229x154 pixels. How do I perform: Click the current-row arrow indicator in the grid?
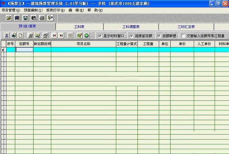click(3, 50)
